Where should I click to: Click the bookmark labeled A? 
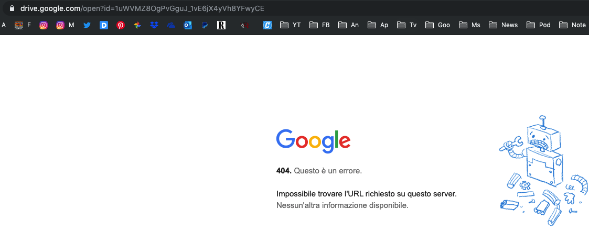pyautogui.click(x=4, y=25)
